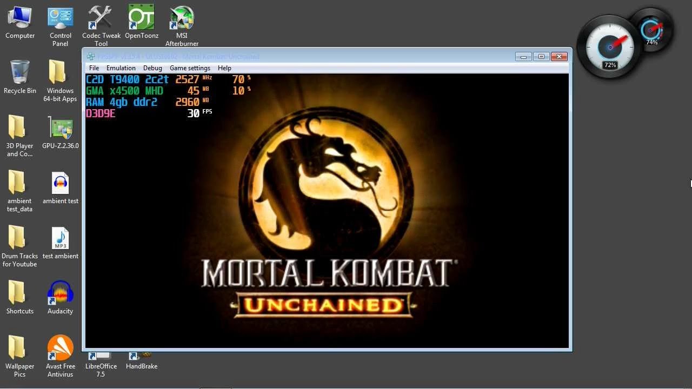Open the File menu in PPSSPP
This screenshot has width=692, height=389.
pos(94,68)
